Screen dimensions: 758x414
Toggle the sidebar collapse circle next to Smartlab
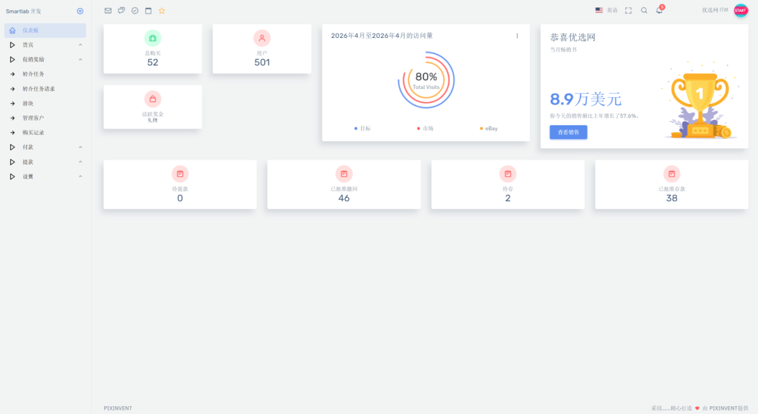[x=80, y=11]
